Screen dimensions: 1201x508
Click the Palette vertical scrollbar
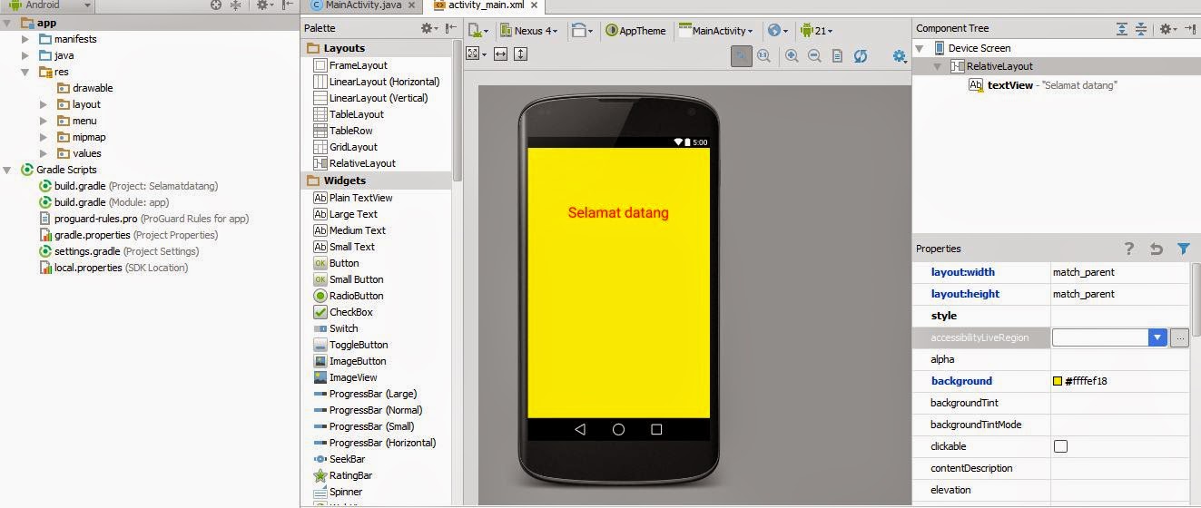click(458, 109)
